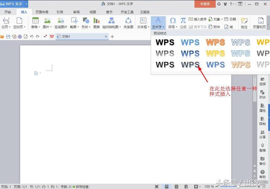
Task: Open 页眉和页脚 header and footer
Action: pyautogui.click(x=260, y=23)
